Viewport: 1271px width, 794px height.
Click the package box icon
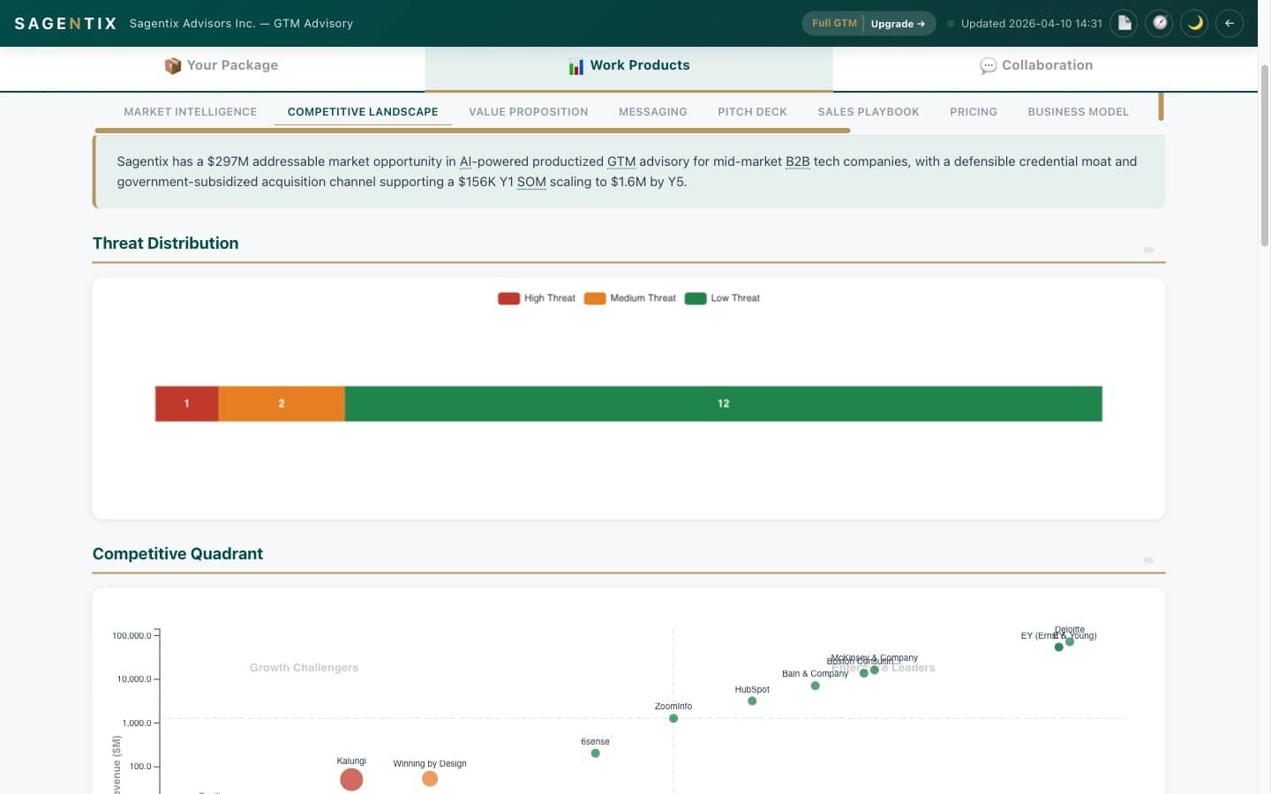pyautogui.click(x=173, y=66)
